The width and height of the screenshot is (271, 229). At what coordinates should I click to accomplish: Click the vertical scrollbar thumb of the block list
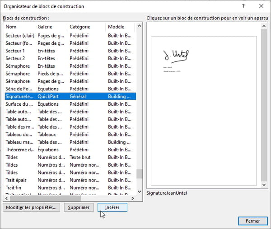point(139,174)
